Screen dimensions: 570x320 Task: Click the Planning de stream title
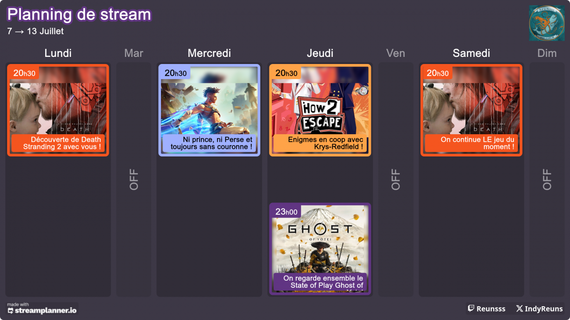[79, 15]
